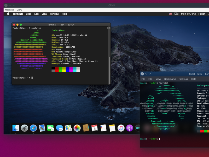Viewport: 209px width, 157px height.
Task: Open Calendar icon in the dock
Action: point(94,128)
